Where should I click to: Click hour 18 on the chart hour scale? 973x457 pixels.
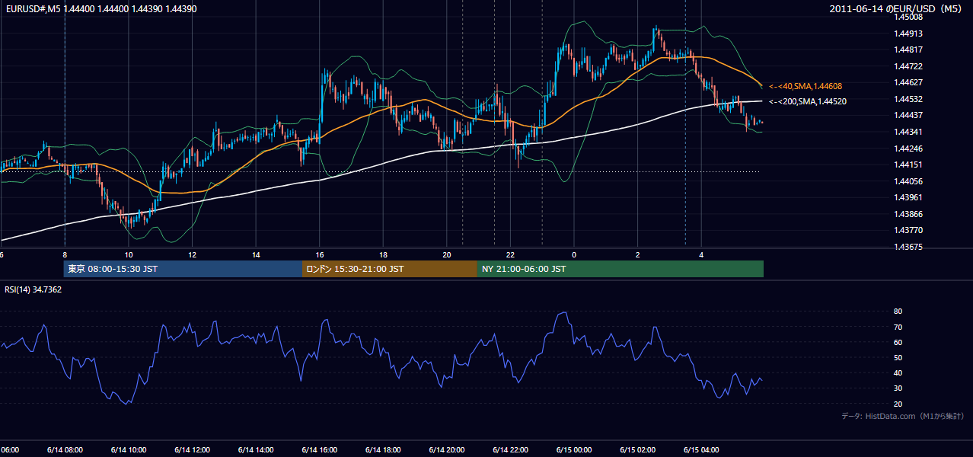point(383,254)
